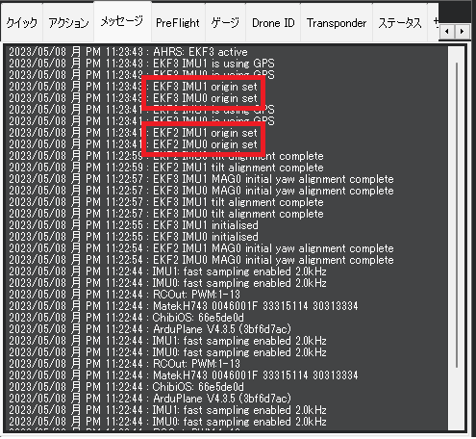Open the PreFlight tab
Screen dimensions: 476x439
(178, 23)
